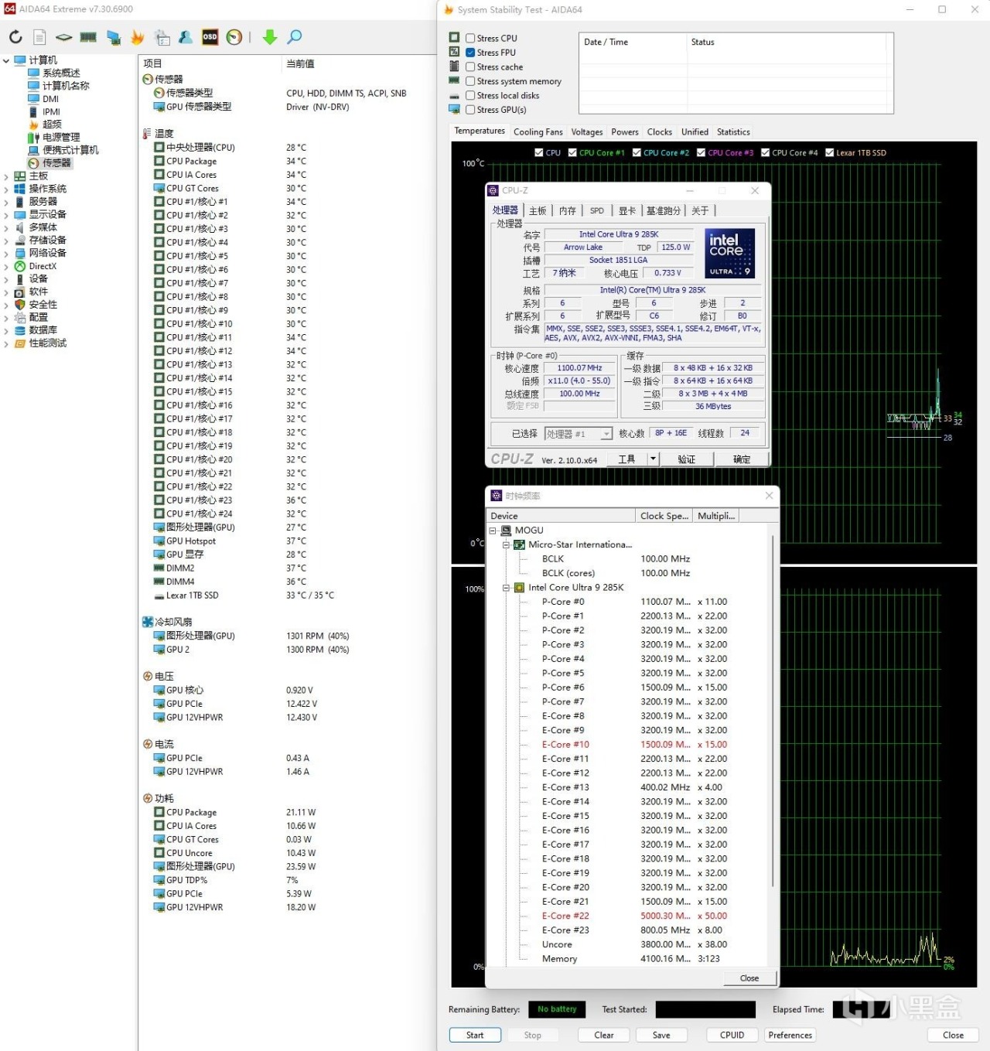
Task: Open the flame System Stability Test icon
Action: click(x=138, y=37)
